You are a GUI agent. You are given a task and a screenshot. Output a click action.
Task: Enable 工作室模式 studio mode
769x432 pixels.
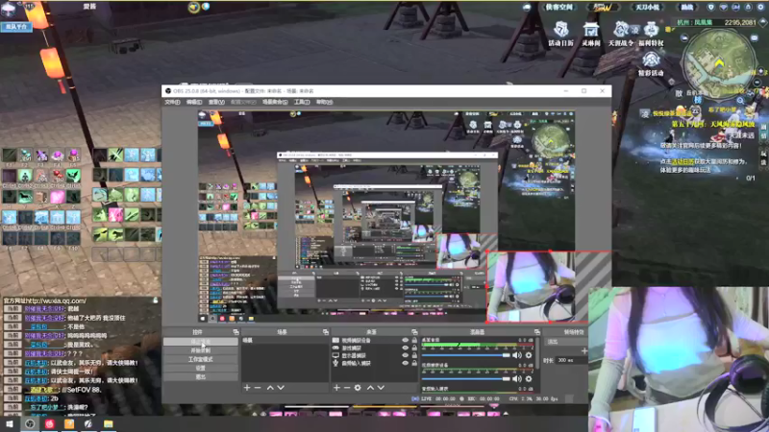coord(201,359)
